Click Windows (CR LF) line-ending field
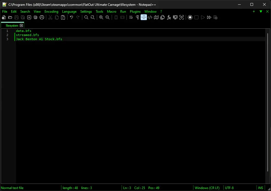The height and width of the screenshot is (191, 271). pyautogui.click(x=207, y=188)
